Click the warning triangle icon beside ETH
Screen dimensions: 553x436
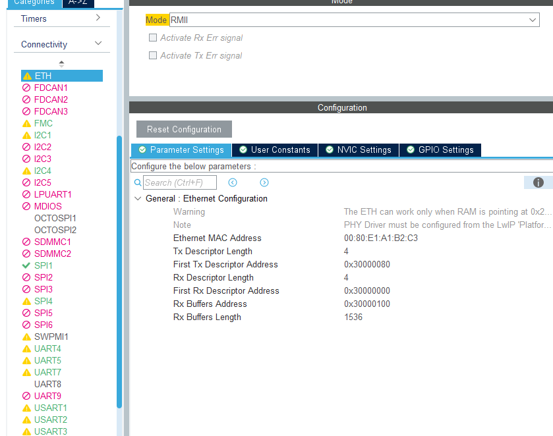26,75
